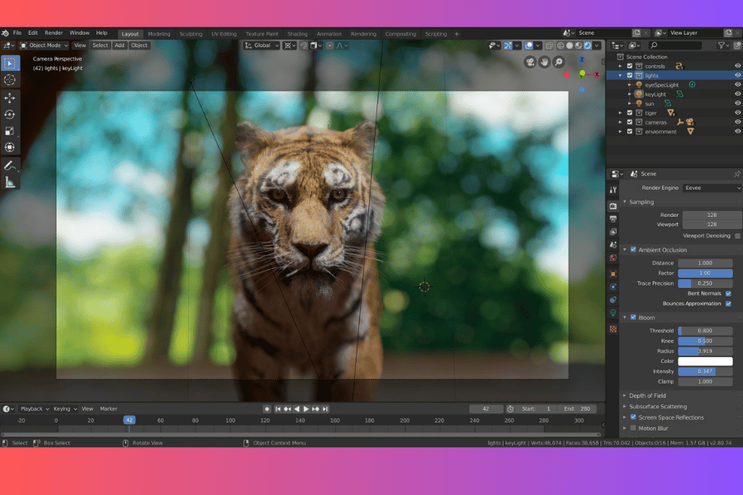The height and width of the screenshot is (495, 743).
Task: Select the Move tool in the toolbar
Action: click(x=10, y=98)
